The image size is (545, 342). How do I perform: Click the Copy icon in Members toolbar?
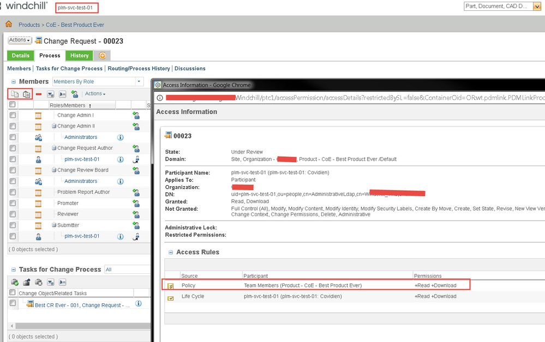tap(15, 94)
